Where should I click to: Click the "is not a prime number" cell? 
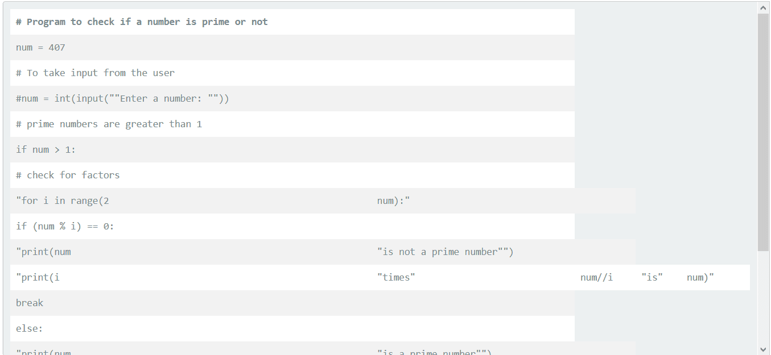445,252
